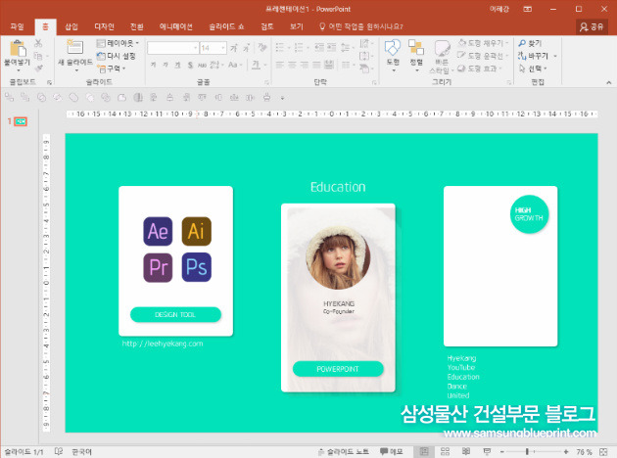Click the spell check status bar icon

(59, 451)
